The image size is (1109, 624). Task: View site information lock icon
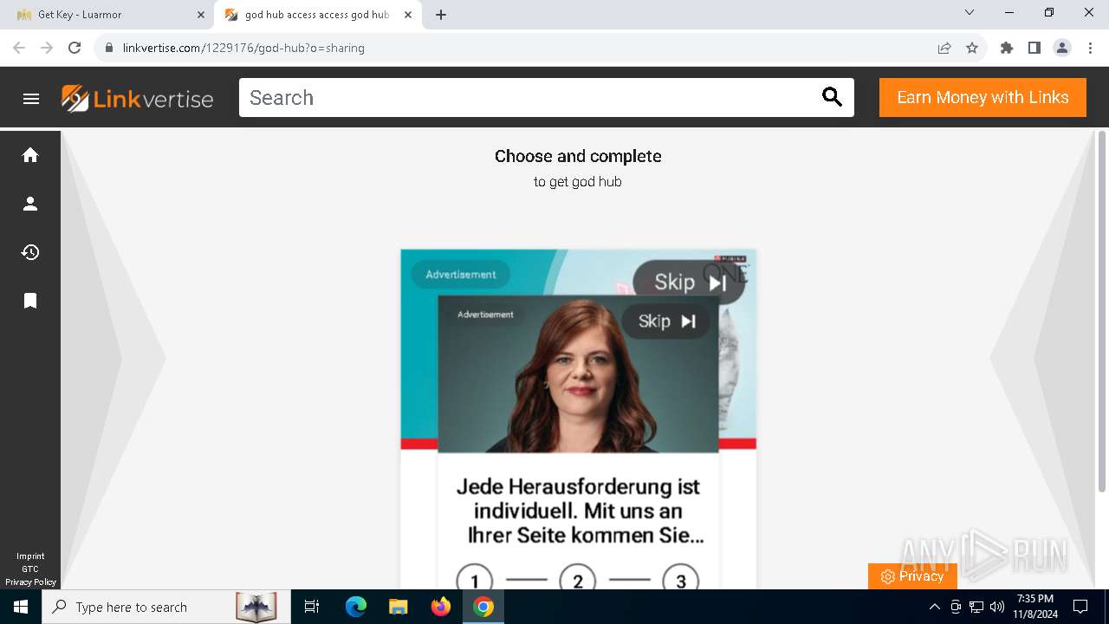click(109, 48)
